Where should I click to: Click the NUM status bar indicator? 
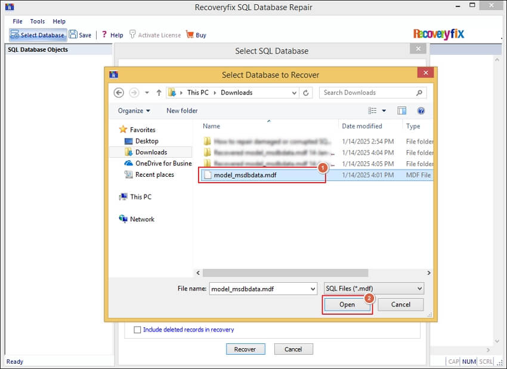tap(469, 362)
